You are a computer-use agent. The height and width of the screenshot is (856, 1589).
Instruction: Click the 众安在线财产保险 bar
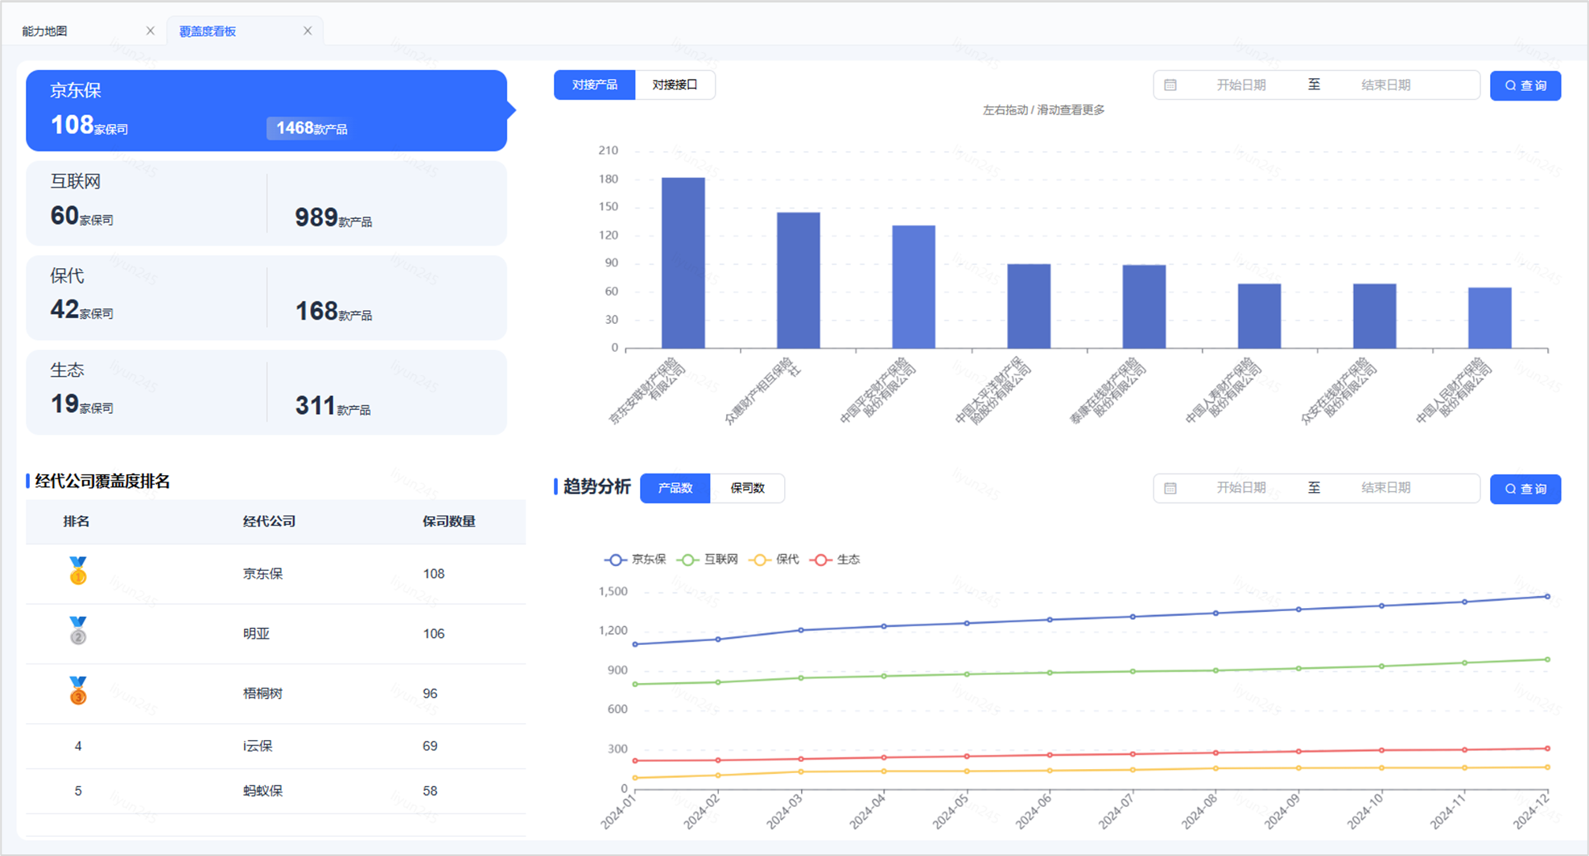pyautogui.click(x=1374, y=316)
